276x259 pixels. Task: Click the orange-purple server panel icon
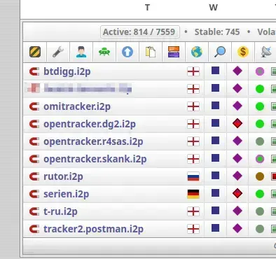(174, 52)
